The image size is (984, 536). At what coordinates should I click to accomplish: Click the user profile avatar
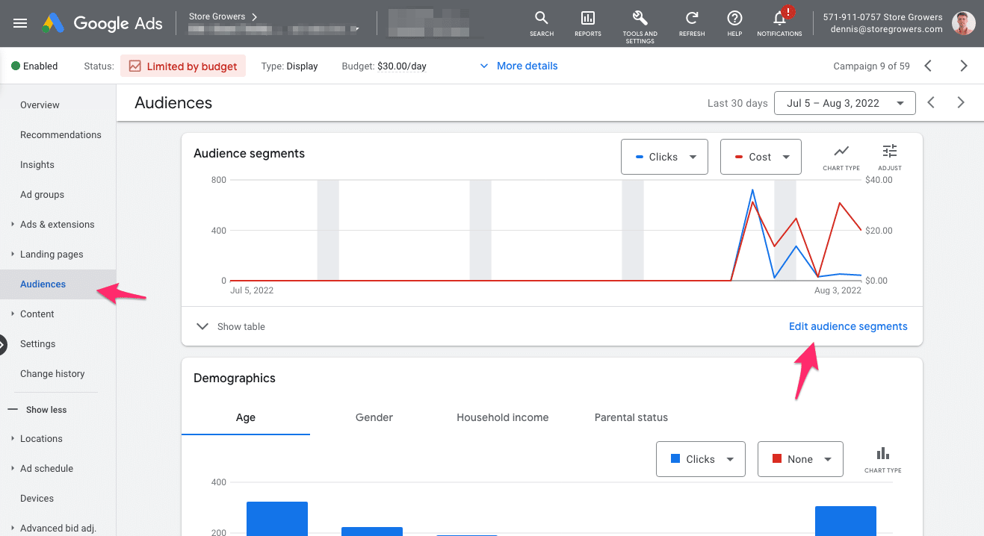click(x=964, y=23)
